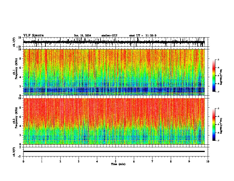The height and width of the screenshot is (181, 234).
Task: Click the 'Time (min)' axis label
Action: pyautogui.click(x=118, y=164)
